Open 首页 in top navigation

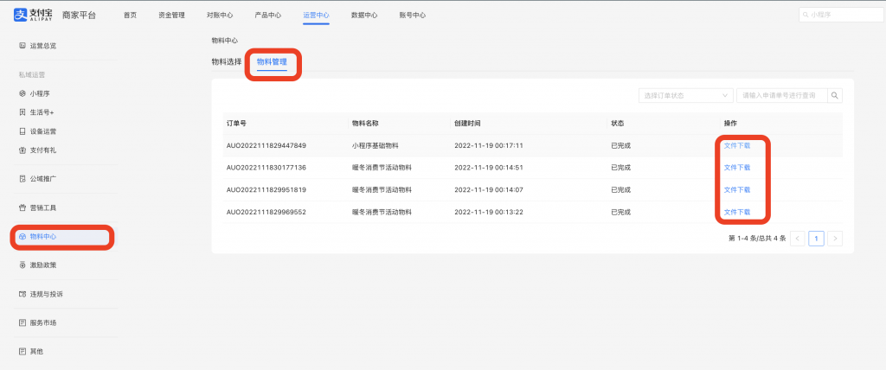click(130, 16)
